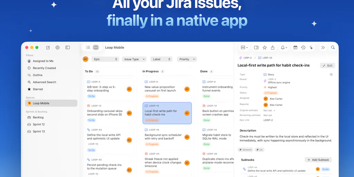Select the highlighted LOOP-15 card
Viewport: 354px width, 177px height.
tap(167, 113)
